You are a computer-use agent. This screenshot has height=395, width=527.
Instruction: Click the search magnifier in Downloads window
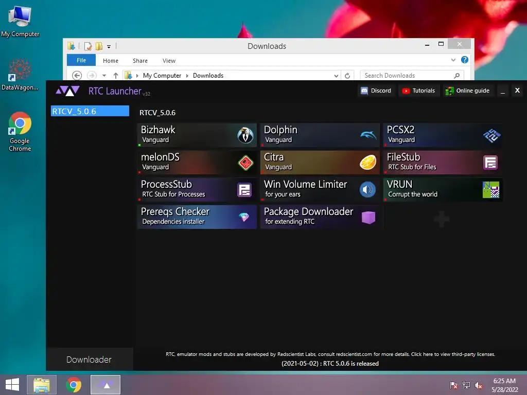coord(456,76)
